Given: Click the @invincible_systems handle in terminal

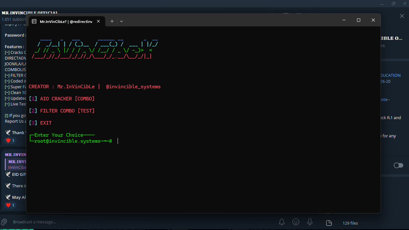Looking at the screenshot, I should click(x=133, y=87).
